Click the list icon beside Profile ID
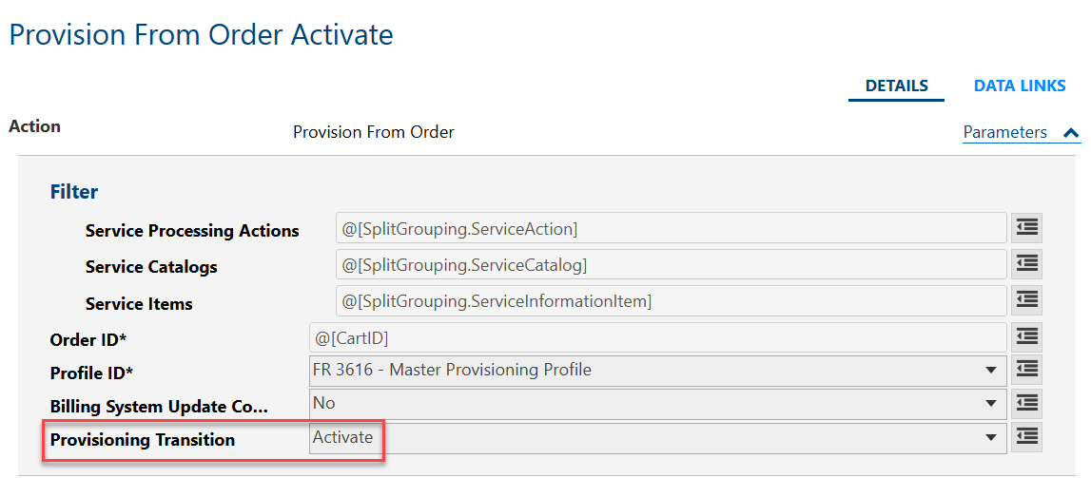The height and width of the screenshot is (478, 1091). tap(1026, 369)
